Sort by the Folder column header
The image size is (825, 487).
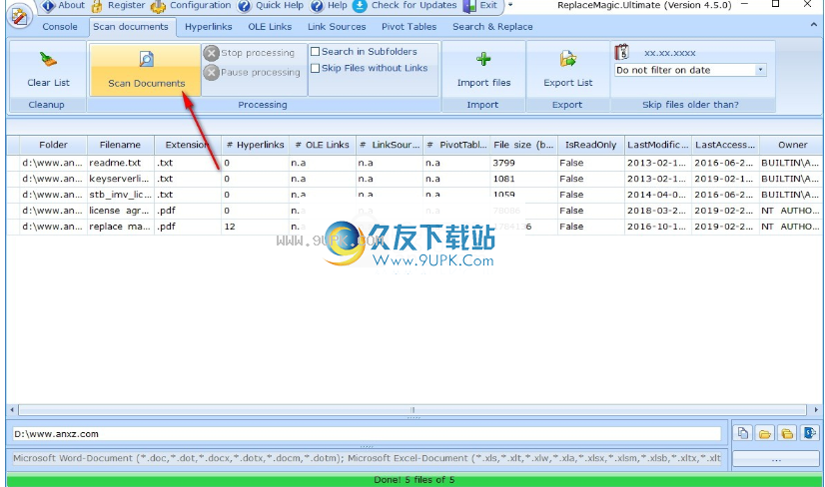tap(53, 145)
